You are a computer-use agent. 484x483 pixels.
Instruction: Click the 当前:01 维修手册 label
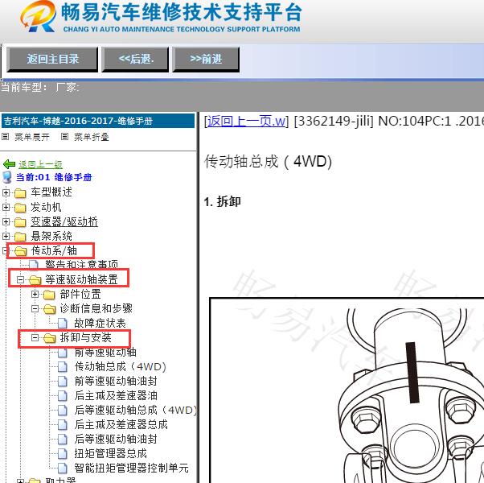click(x=54, y=177)
